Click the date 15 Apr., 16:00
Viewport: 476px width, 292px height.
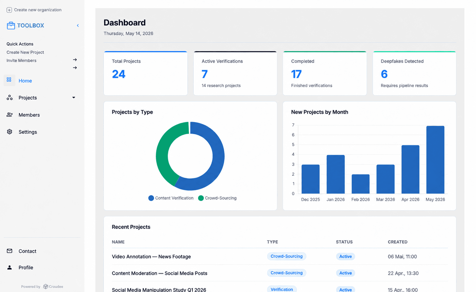click(403, 290)
